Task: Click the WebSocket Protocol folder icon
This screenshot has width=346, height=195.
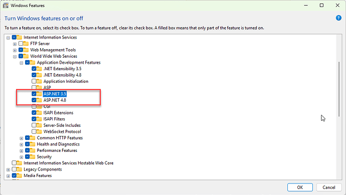Action: [39, 131]
